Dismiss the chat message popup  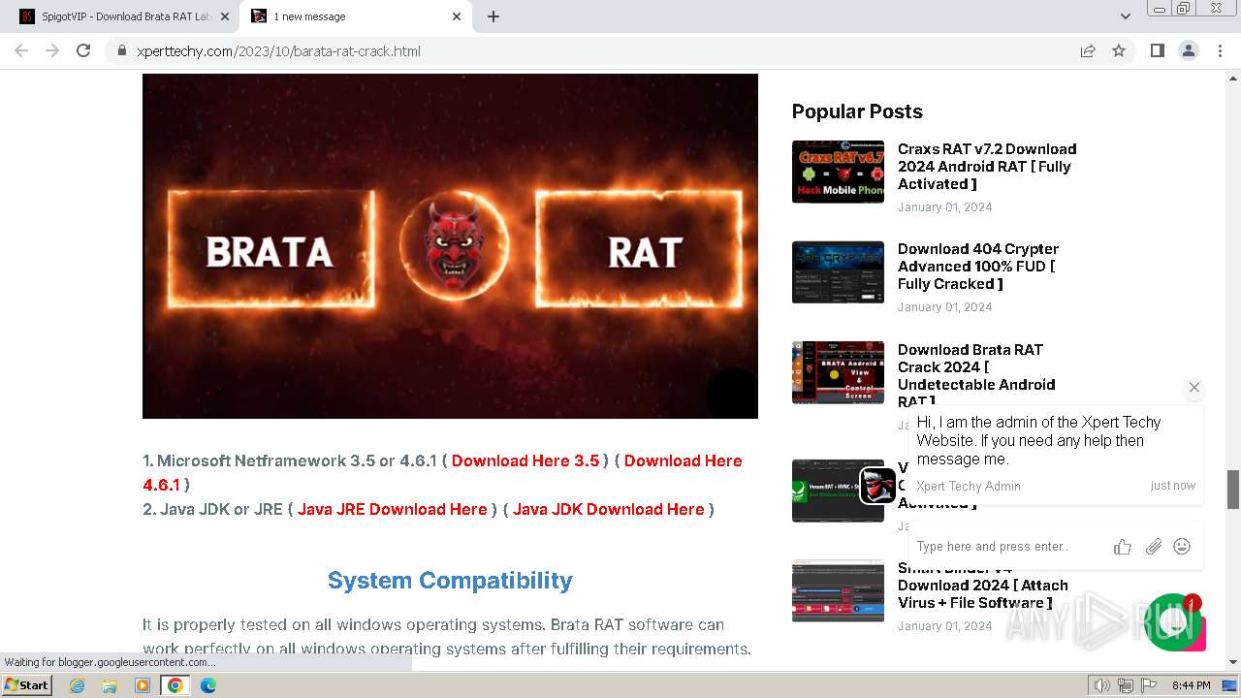click(x=1194, y=387)
